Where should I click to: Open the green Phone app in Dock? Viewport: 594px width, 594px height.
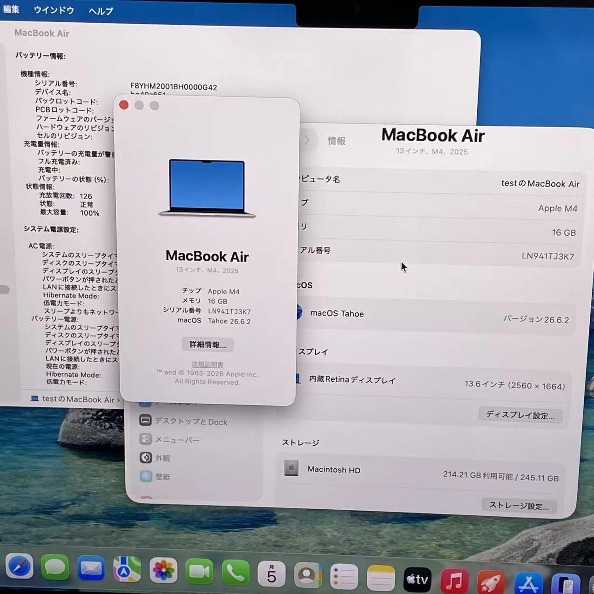coord(236,573)
